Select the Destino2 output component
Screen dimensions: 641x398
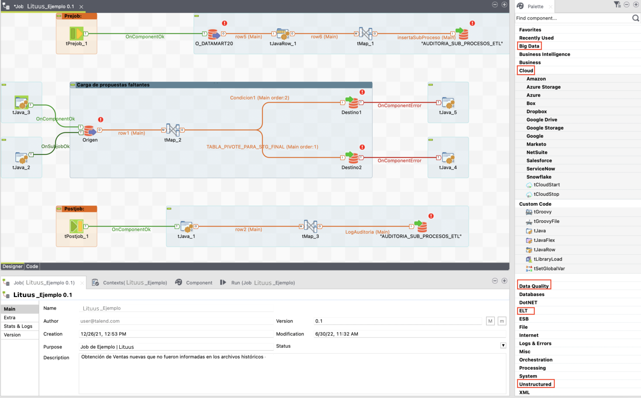click(x=352, y=158)
